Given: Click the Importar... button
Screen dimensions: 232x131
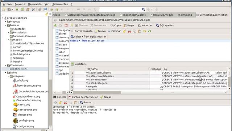Looking at the screenshot, I should click(x=146, y=25).
